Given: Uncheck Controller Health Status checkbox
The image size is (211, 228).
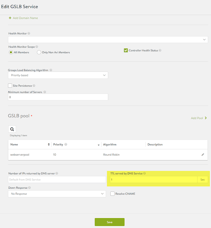Looking at the screenshot, I should pyautogui.click(x=126, y=50).
